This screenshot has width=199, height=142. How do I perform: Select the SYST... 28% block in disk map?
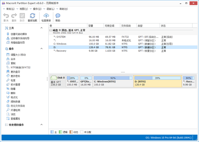[73, 81]
